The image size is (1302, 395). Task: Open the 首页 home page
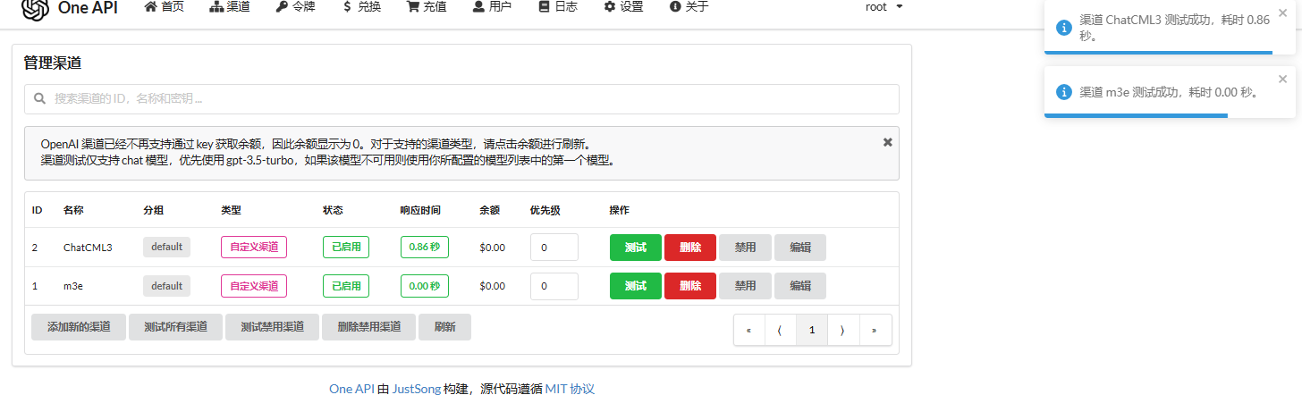click(x=164, y=7)
